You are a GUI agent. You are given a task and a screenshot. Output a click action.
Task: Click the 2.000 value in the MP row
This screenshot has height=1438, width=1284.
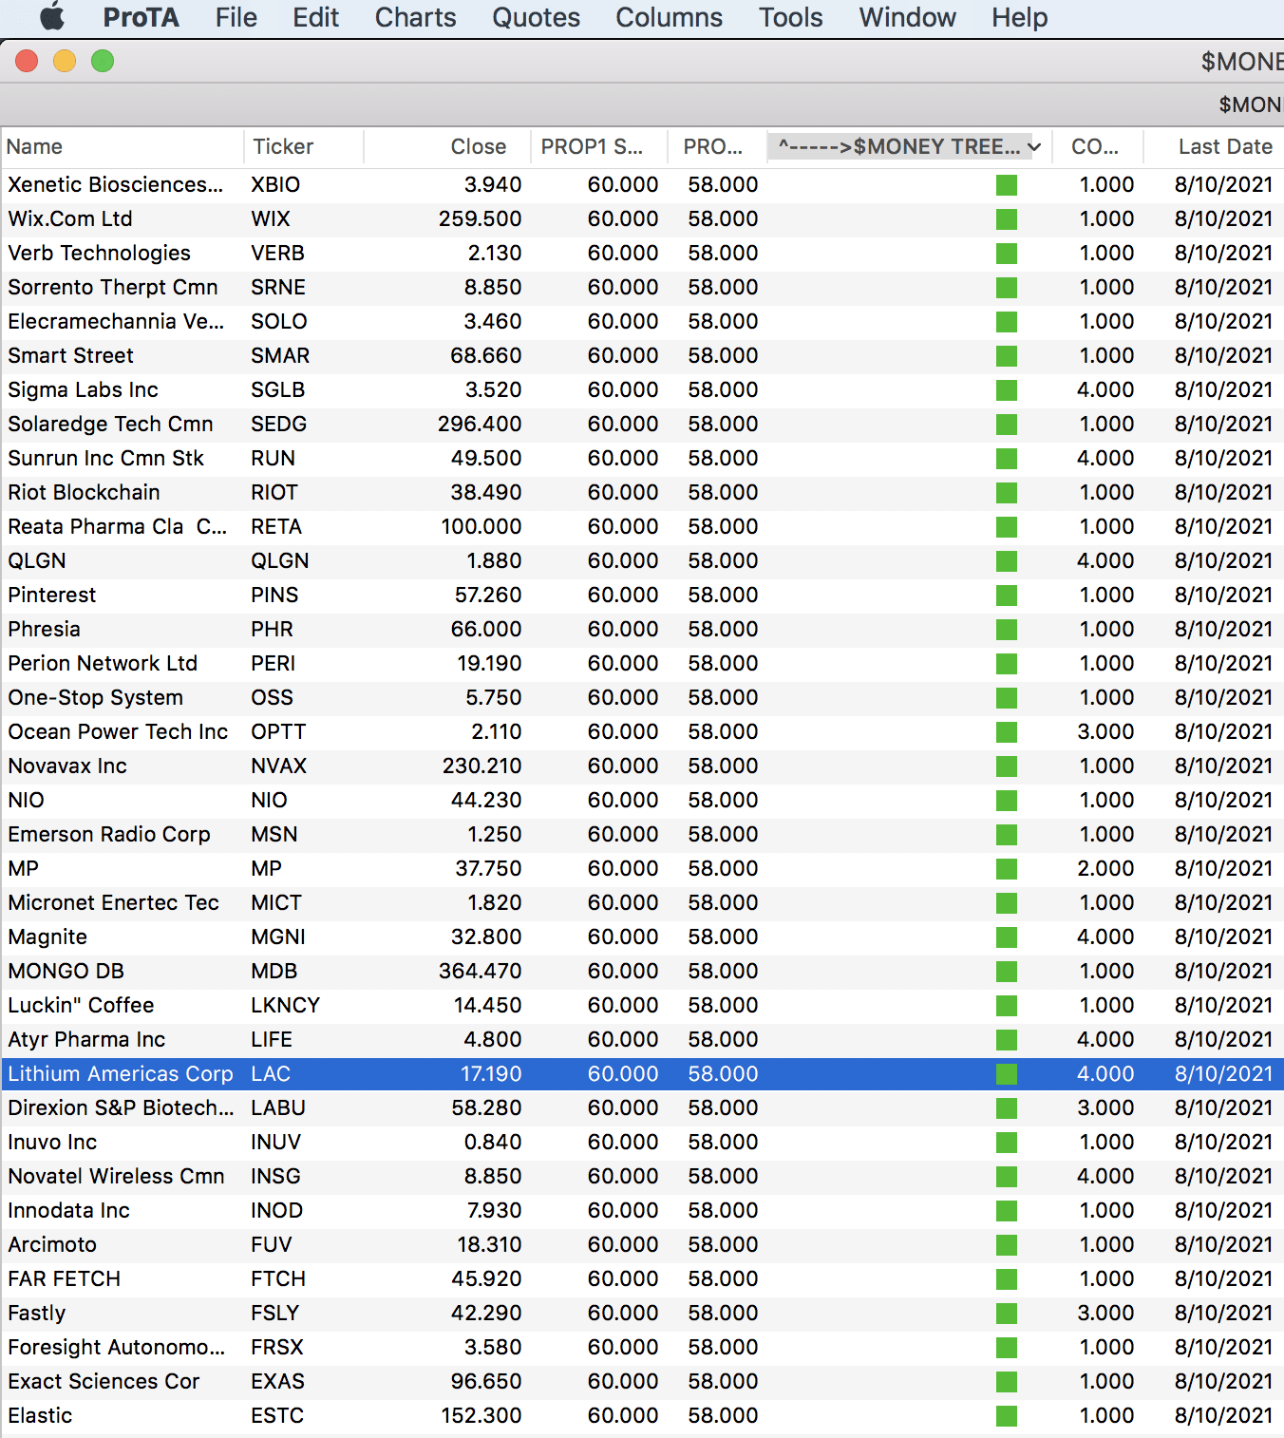tap(1105, 868)
